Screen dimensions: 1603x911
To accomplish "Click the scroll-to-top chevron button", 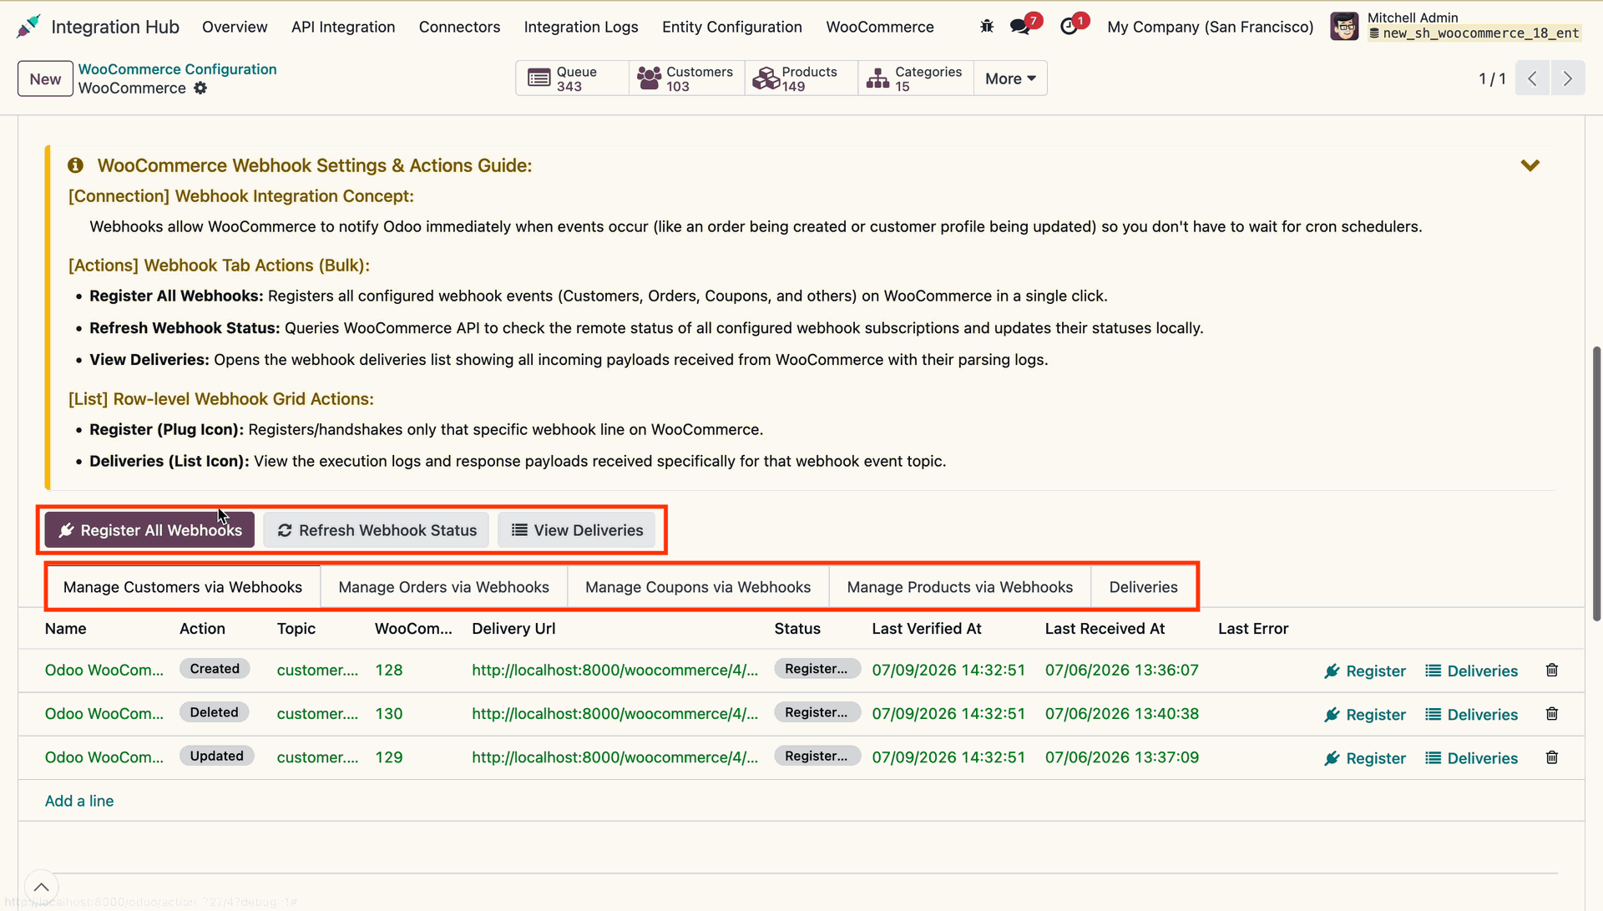I will [x=41, y=887].
